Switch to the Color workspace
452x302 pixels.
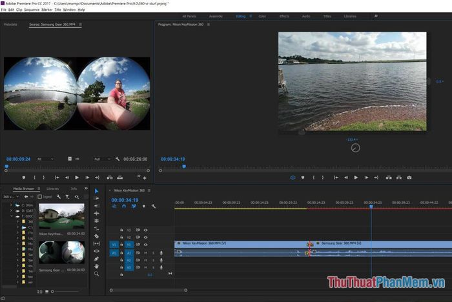262,16
